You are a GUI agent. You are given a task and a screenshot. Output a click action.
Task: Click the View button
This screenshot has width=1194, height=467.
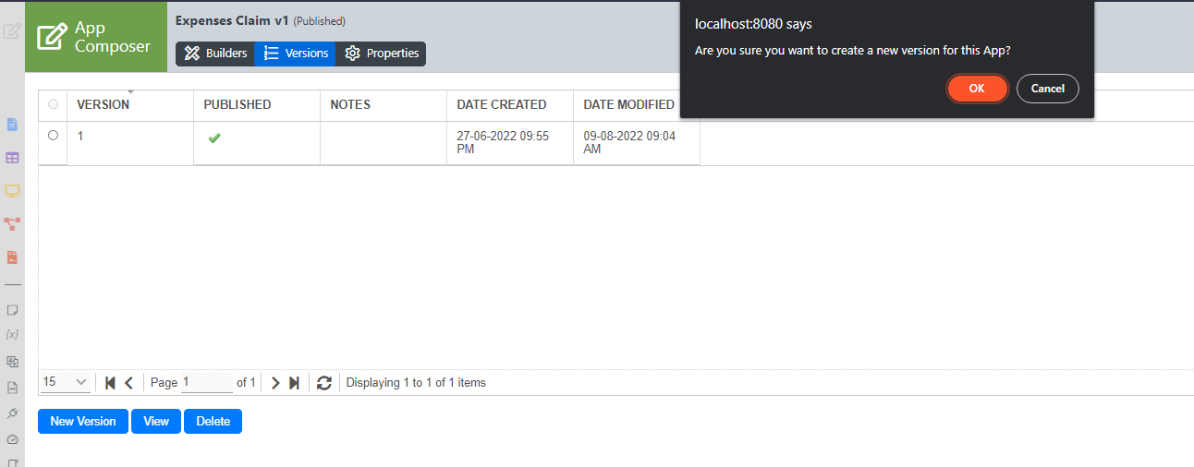[156, 422]
